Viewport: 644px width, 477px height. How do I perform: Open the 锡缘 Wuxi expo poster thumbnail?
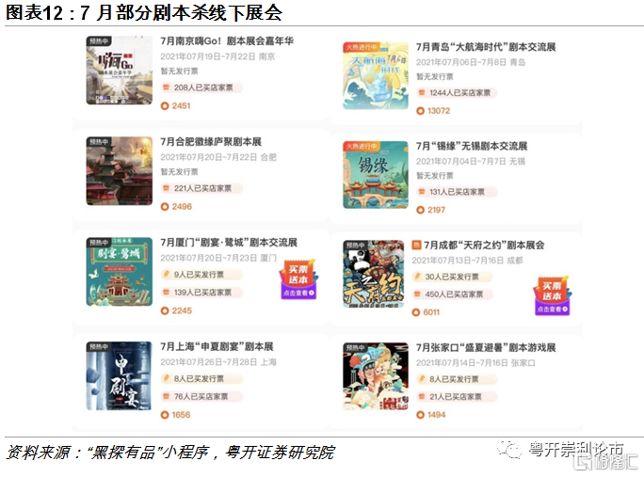[376, 175]
